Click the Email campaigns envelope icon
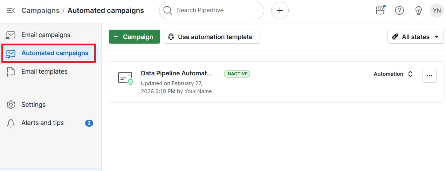446x171 pixels. tap(11, 35)
